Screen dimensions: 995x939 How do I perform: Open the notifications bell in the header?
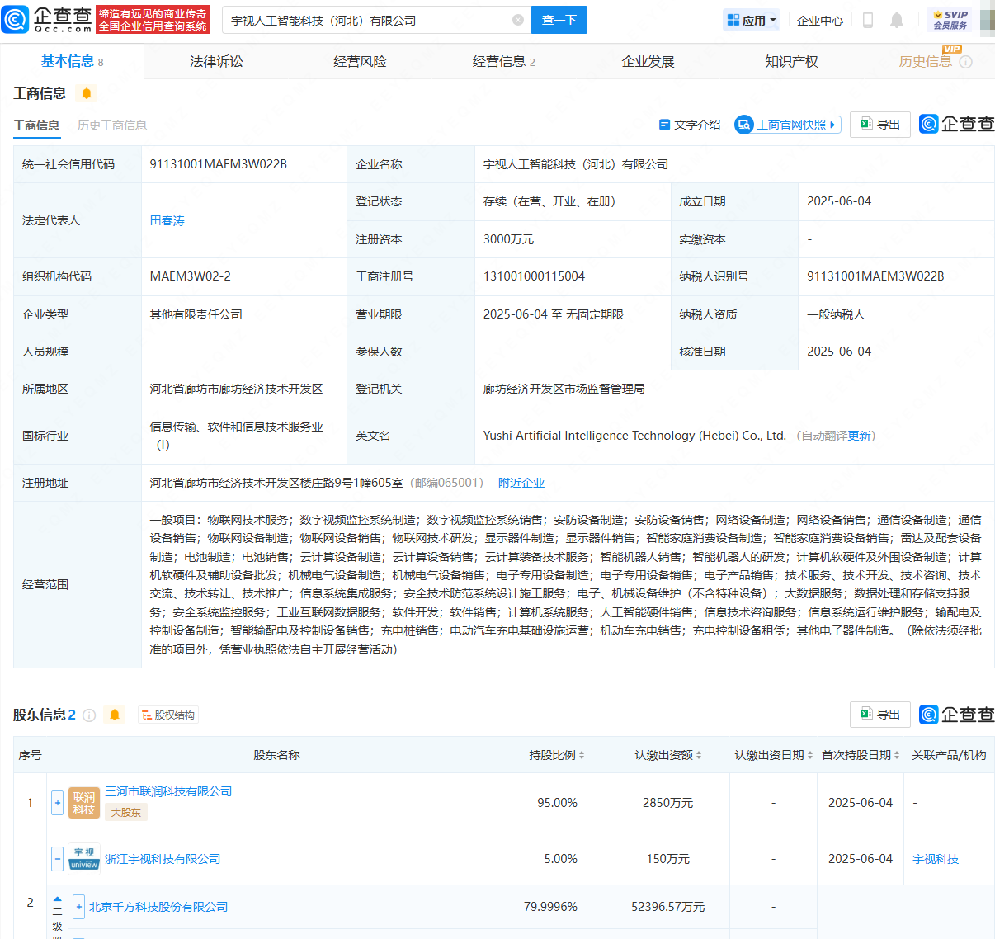point(897,20)
